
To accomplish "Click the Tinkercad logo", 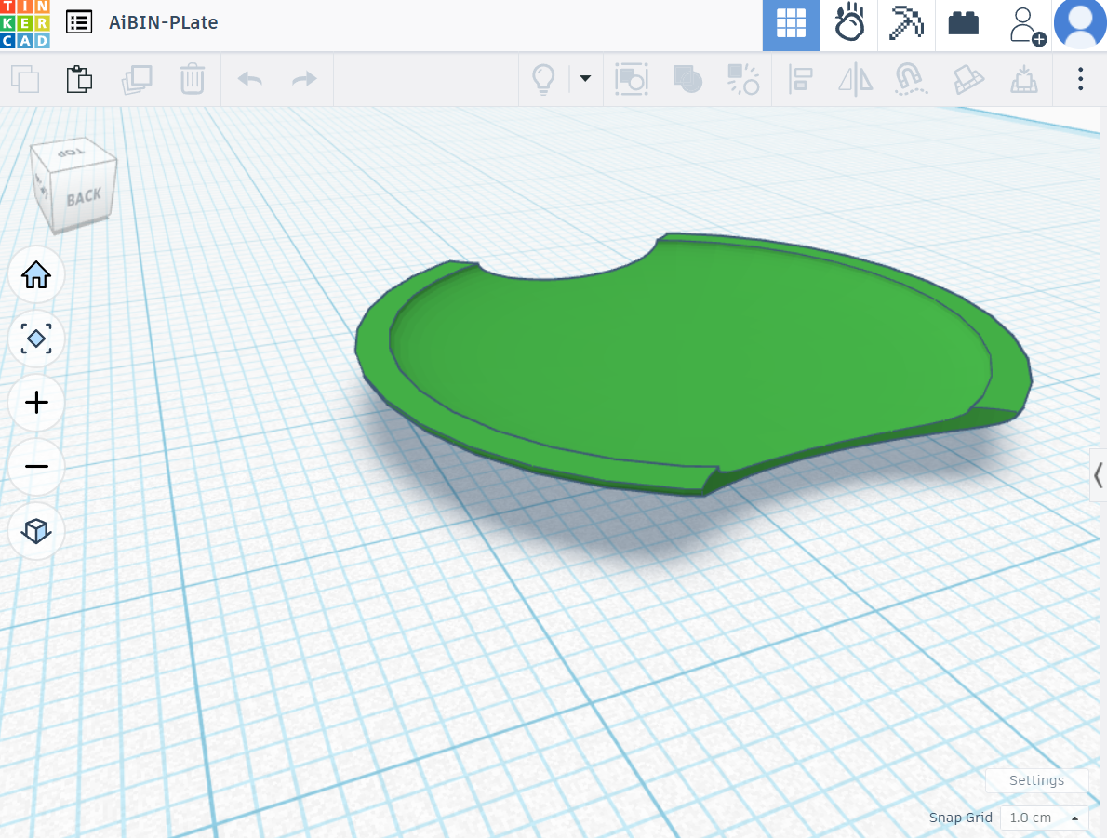I will (x=25, y=24).
